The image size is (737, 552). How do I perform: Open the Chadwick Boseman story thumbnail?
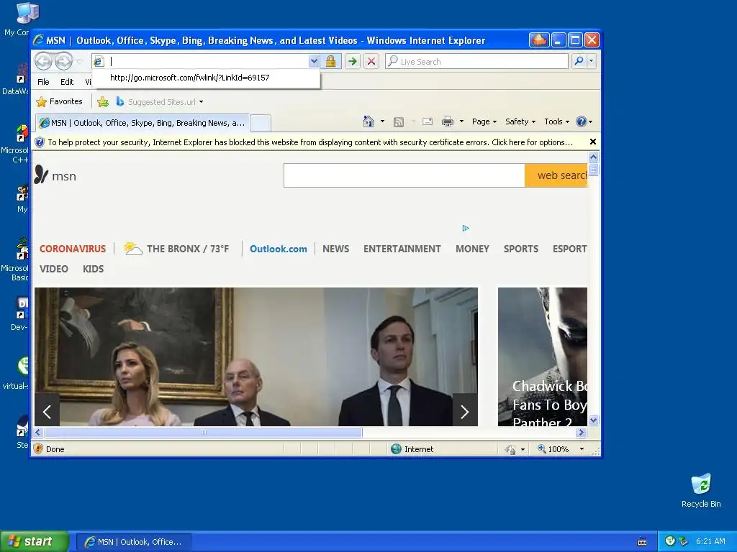pyautogui.click(x=543, y=356)
